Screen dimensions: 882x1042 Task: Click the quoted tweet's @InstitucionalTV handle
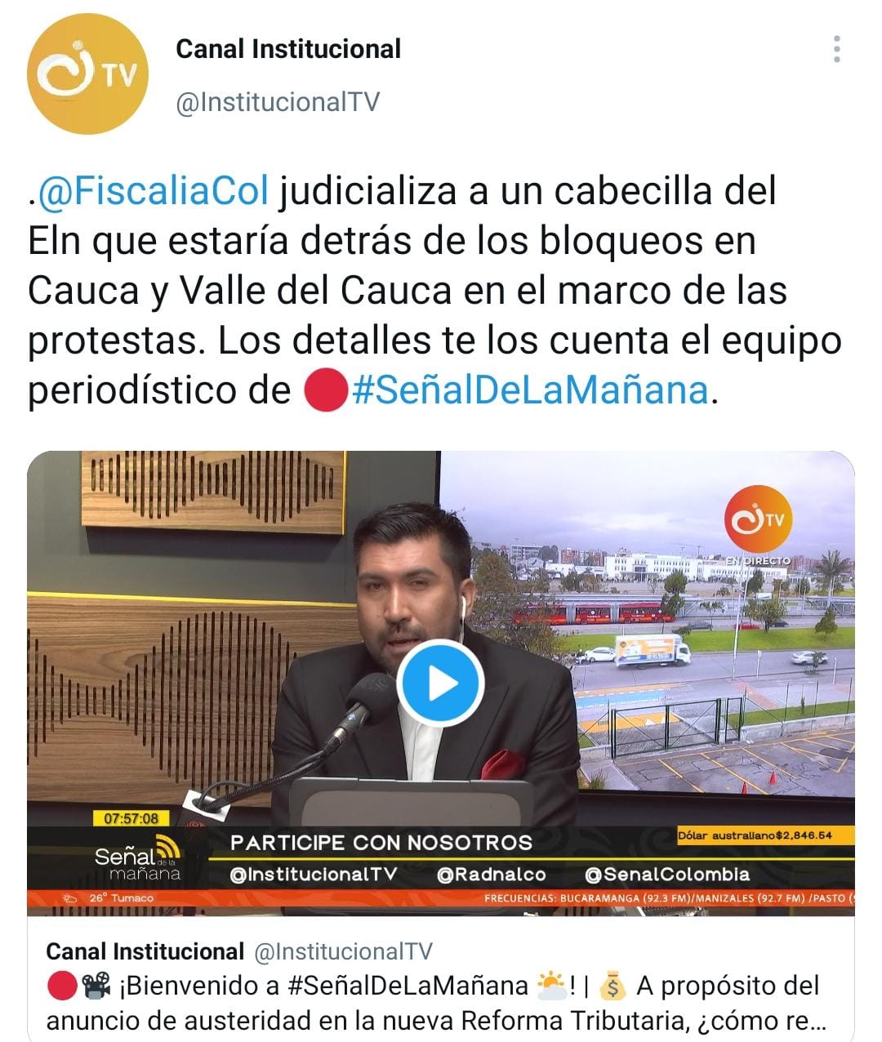click(x=343, y=951)
